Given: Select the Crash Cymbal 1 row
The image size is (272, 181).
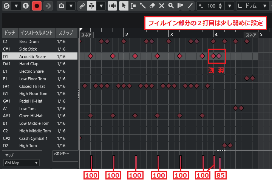Looking at the screenshot, I should (40, 138).
